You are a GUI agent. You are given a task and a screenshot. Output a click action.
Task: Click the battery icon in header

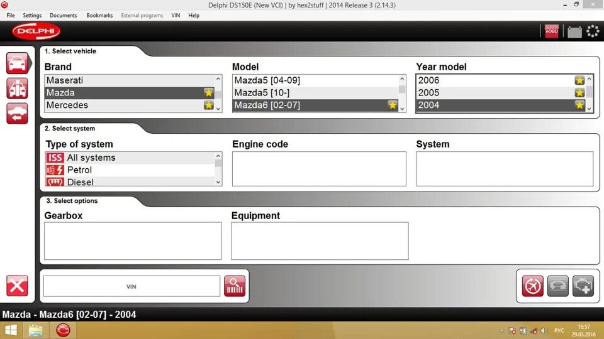click(574, 31)
